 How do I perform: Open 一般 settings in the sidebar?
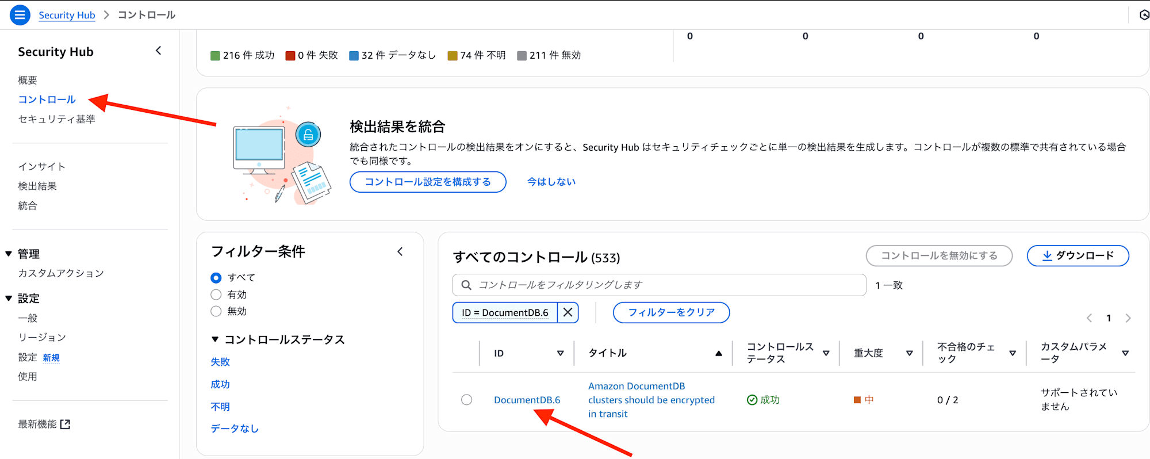coord(28,318)
